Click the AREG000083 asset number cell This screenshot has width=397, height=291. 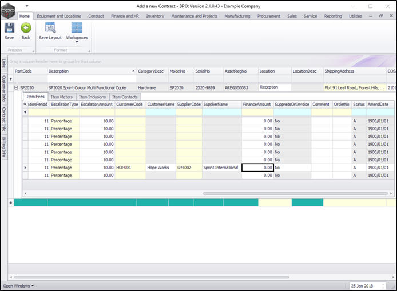(x=240, y=87)
